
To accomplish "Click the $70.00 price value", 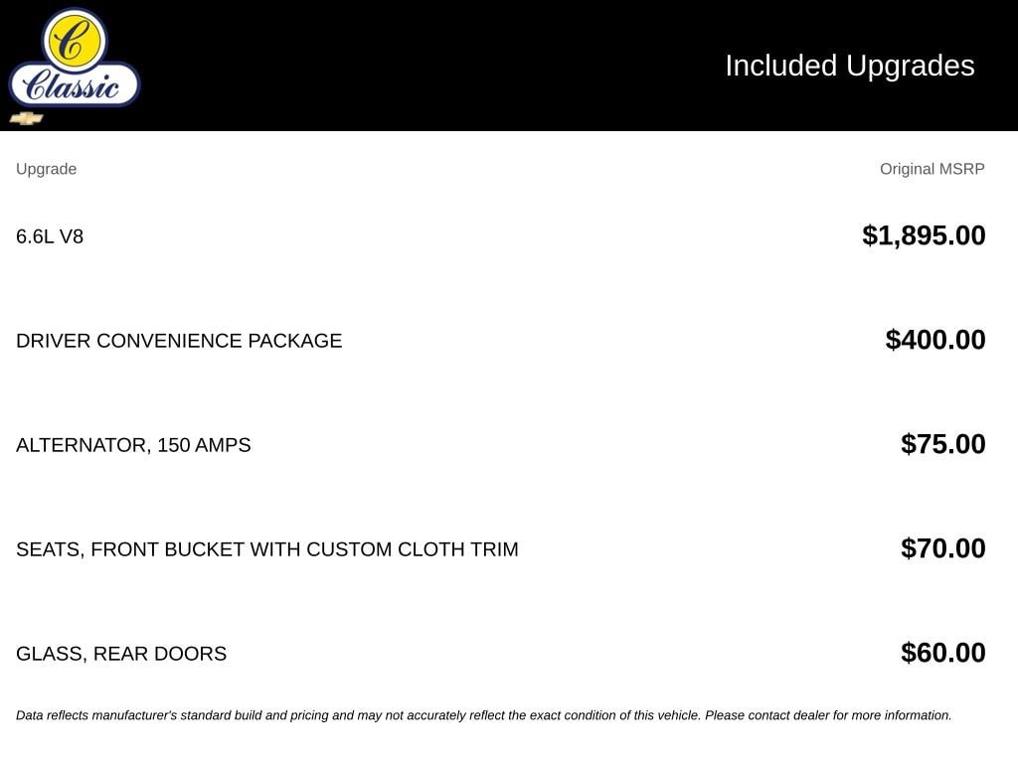I will point(942,548).
